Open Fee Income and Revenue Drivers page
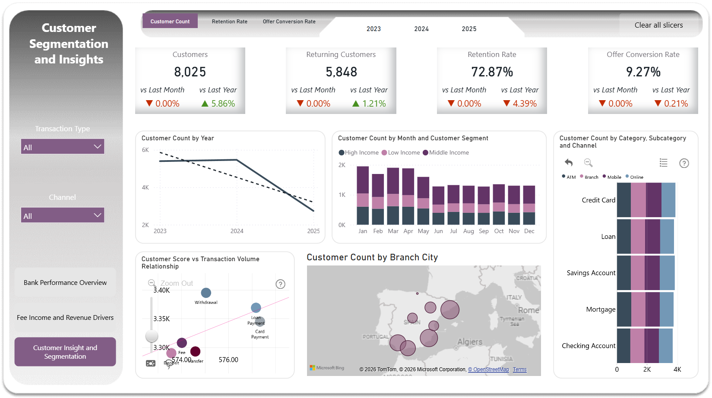The height and width of the screenshot is (398, 712). [x=65, y=317]
